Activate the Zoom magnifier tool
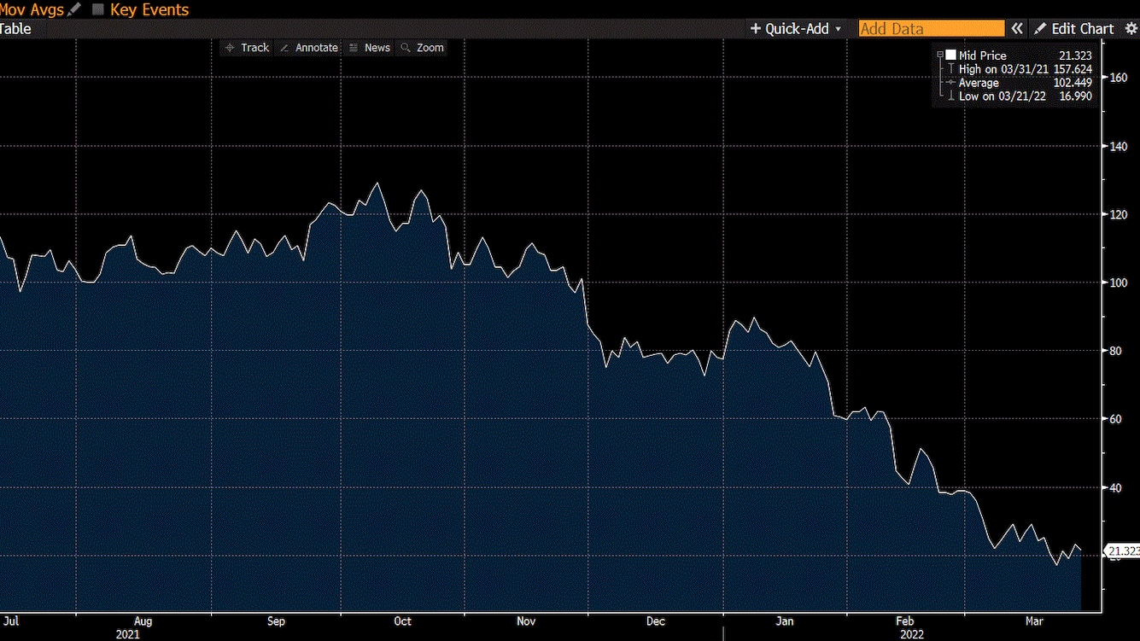Viewport: 1140px width, 641px height. click(422, 48)
